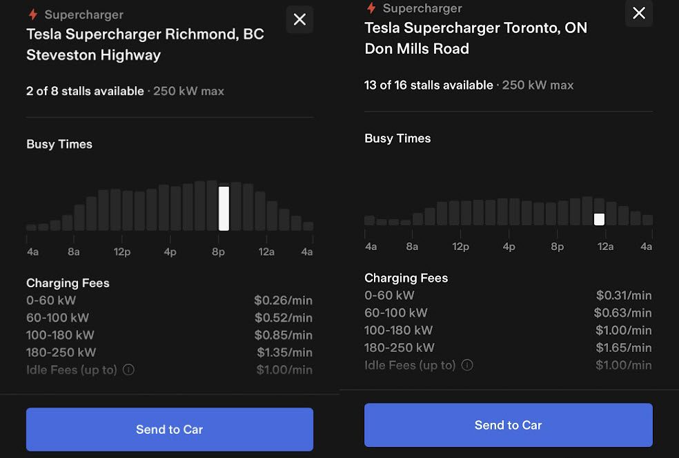
Task: Click the 8a label under the Toronto busy chart
Action: pos(412,246)
